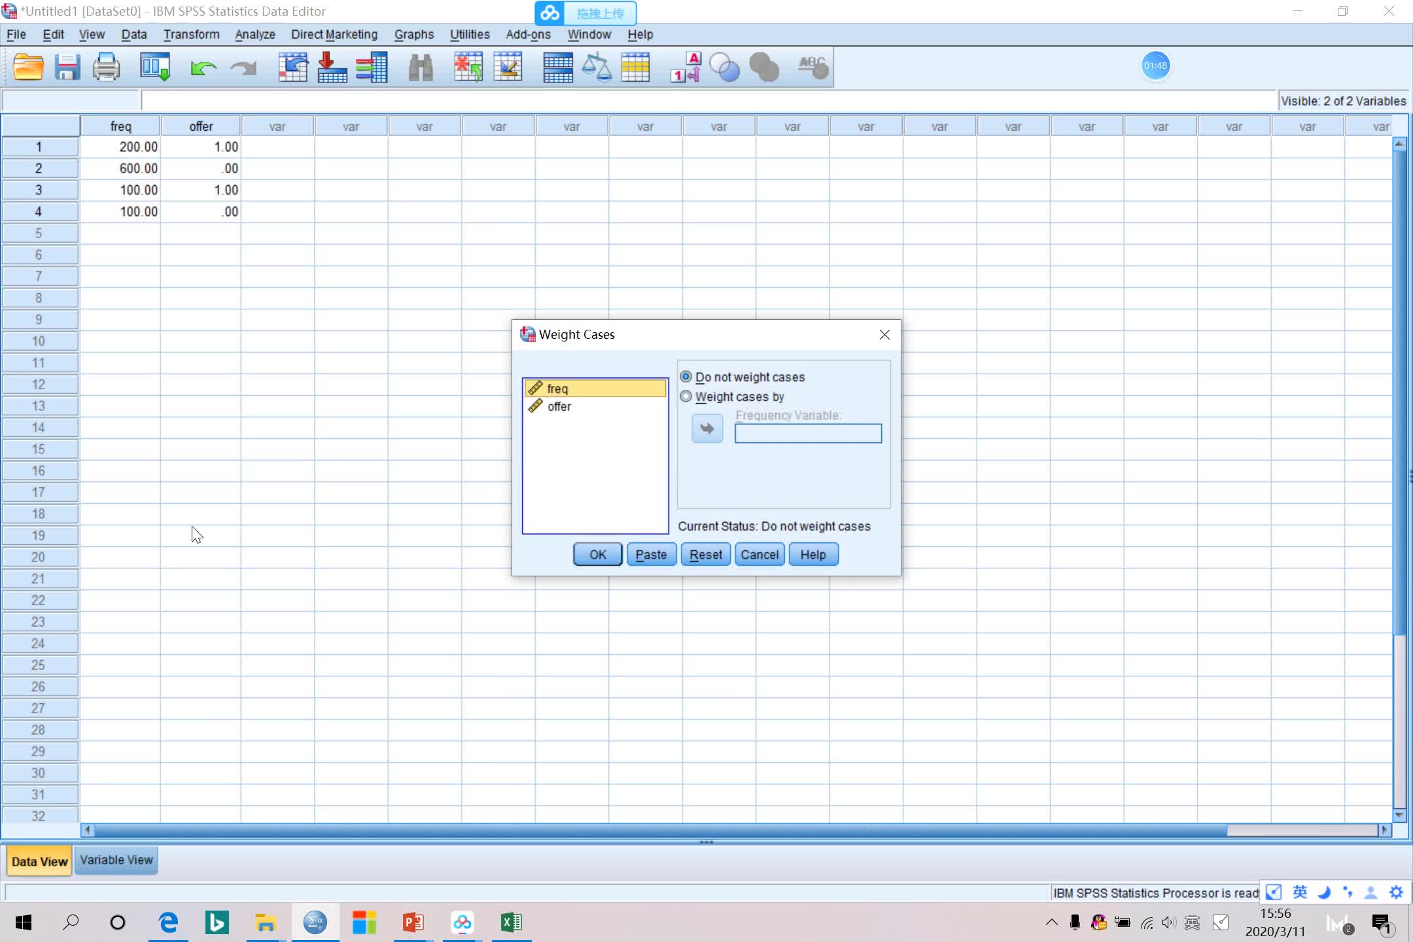Click the Weight cases balance scale icon

tap(597, 67)
